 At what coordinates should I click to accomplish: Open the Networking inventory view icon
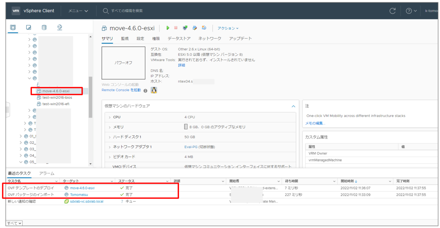coord(60,27)
